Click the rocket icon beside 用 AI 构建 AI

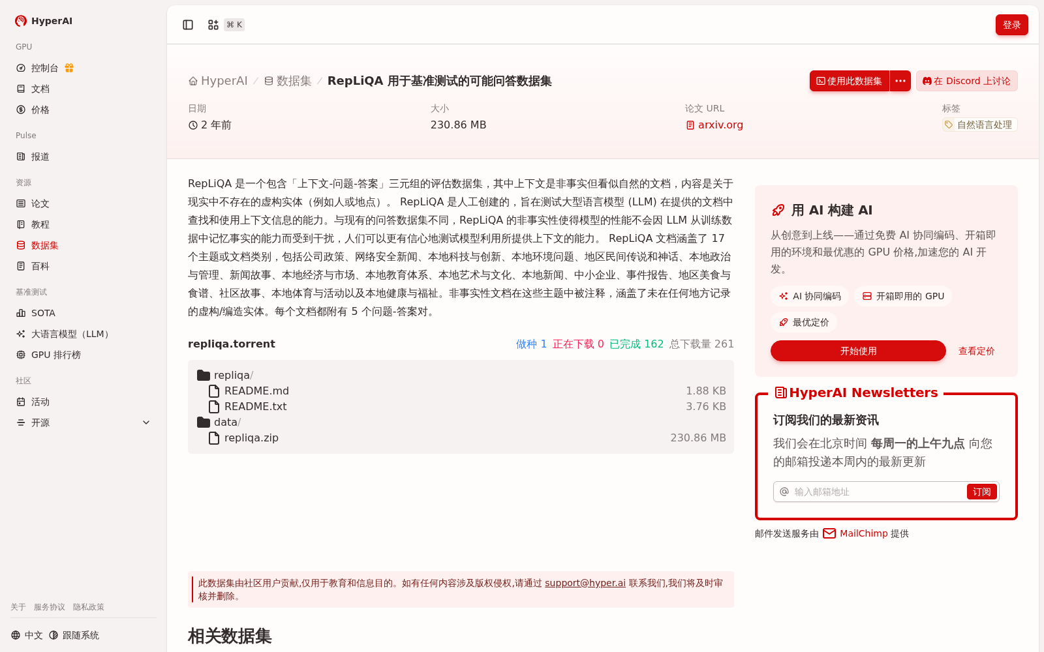pyautogui.click(x=778, y=210)
